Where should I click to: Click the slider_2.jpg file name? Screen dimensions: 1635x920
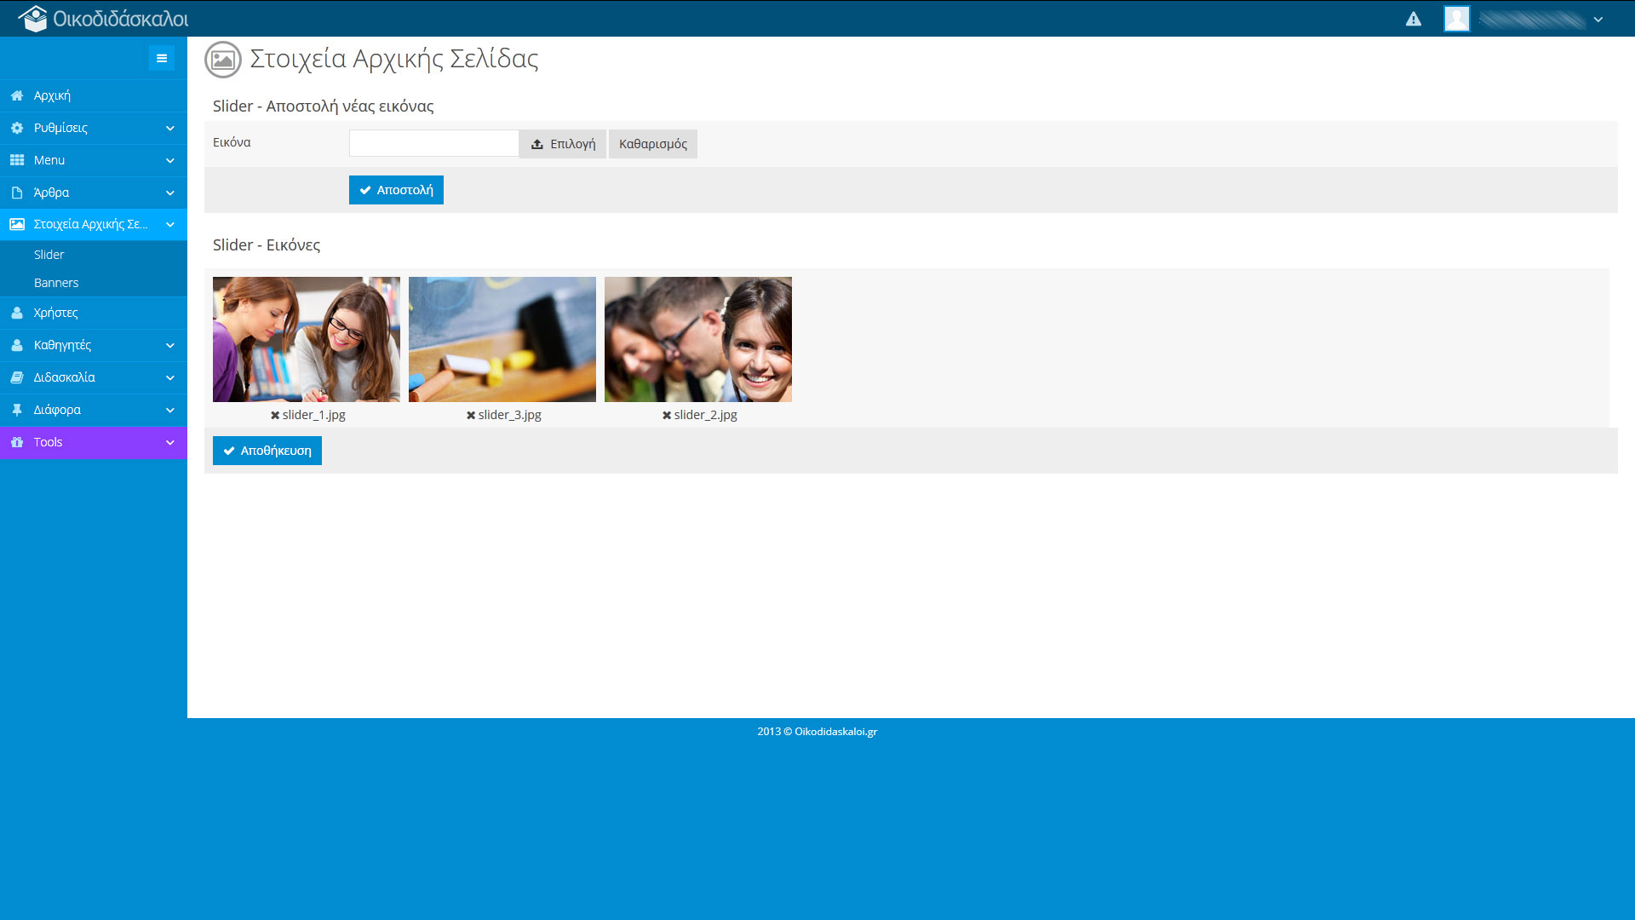pyautogui.click(x=706, y=415)
